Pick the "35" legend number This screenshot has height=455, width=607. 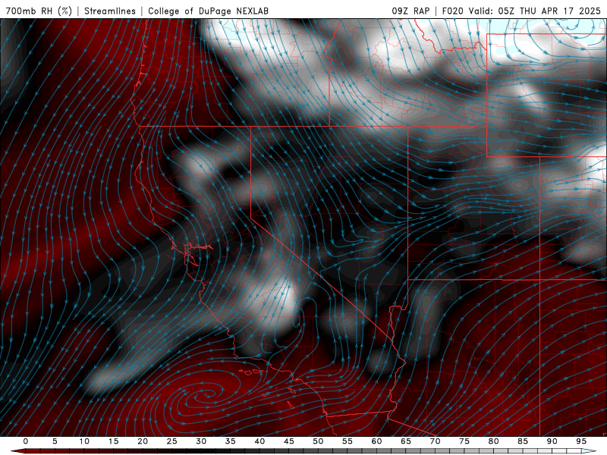click(x=231, y=441)
